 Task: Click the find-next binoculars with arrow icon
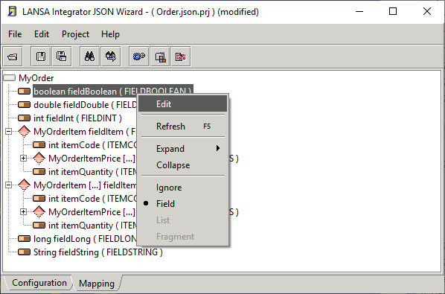click(x=111, y=57)
